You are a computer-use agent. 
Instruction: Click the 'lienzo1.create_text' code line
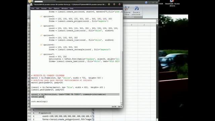coord(84,61)
